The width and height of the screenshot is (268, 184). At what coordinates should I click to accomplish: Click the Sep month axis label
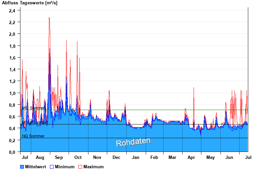pos(59,157)
